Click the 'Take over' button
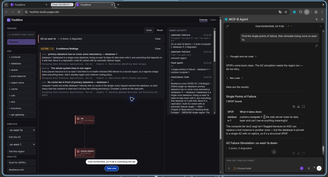This screenshot has height=177, width=328. [x=112, y=168]
